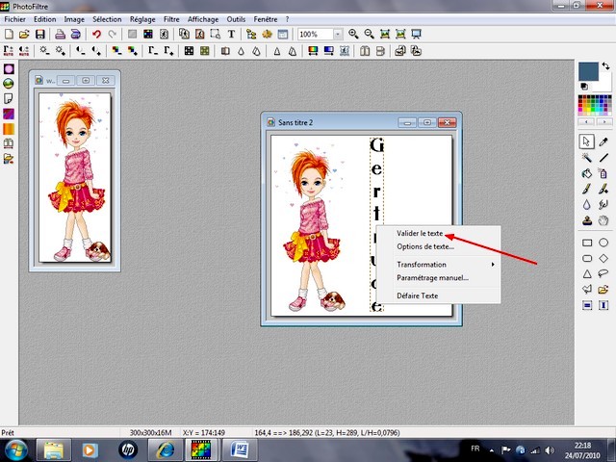Choose Triangle selection shape
Image resolution: width=616 pixels, height=462 pixels.
[587, 273]
